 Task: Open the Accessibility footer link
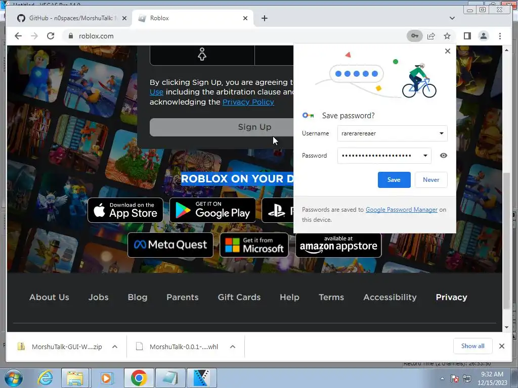tap(390, 297)
